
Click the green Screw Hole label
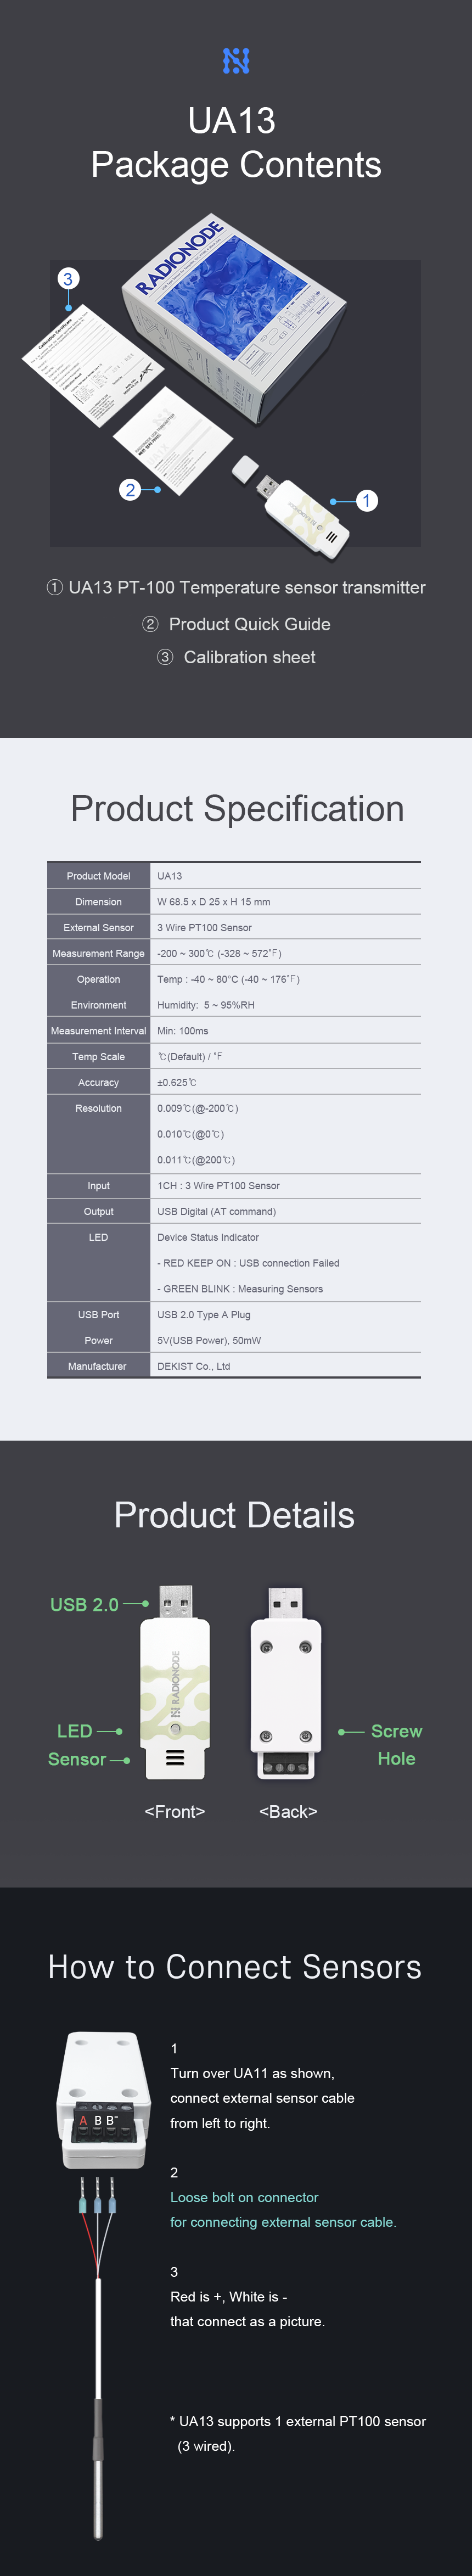(396, 1744)
